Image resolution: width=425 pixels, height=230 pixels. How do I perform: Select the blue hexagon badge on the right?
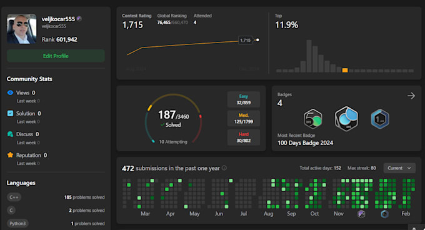(x=380, y=119)
